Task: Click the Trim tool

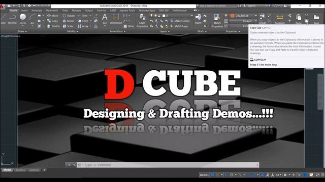Action: point(82,16)
